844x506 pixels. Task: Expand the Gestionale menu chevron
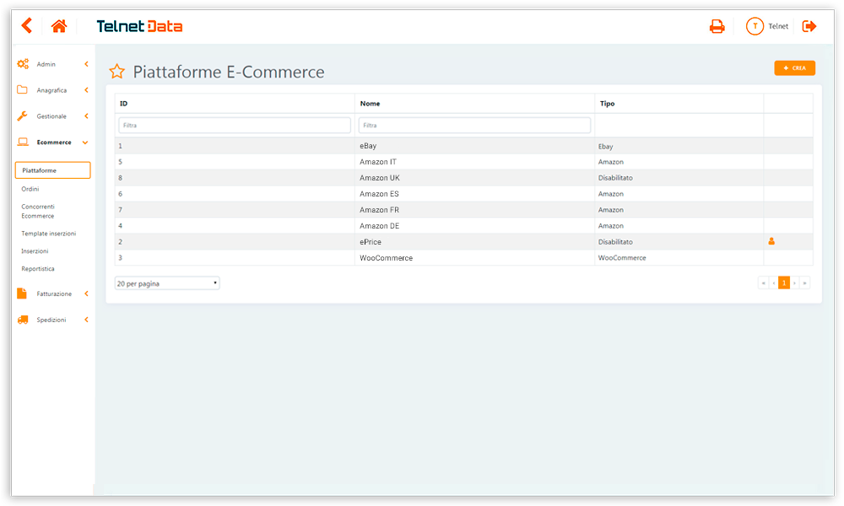(x=86, y=116)
